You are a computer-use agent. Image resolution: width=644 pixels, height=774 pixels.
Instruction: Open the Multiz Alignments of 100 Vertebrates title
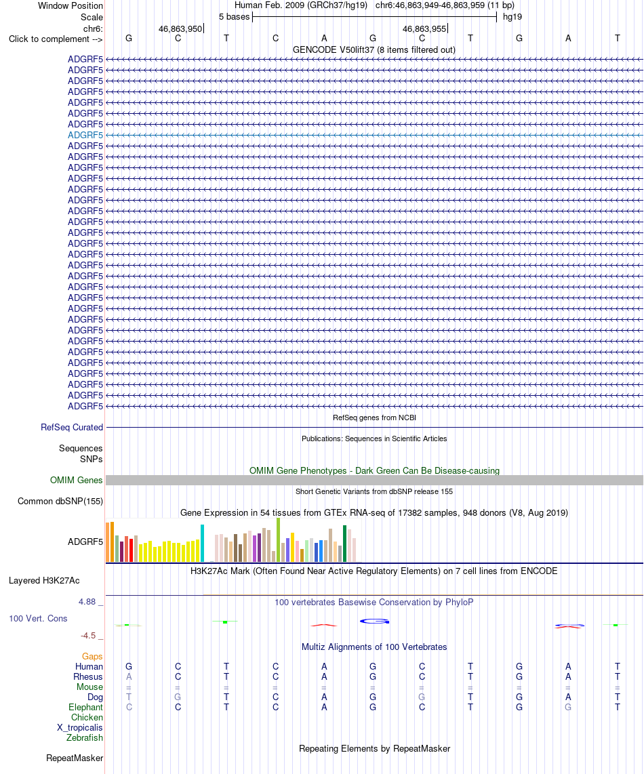point(374,647)
